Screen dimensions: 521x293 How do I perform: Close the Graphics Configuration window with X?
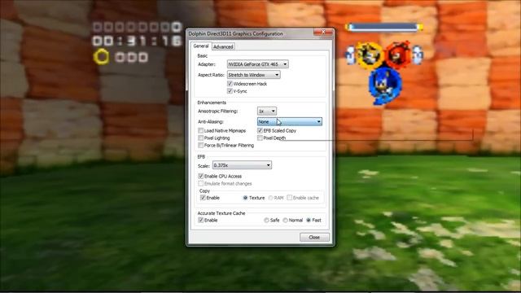coord(323,32)
